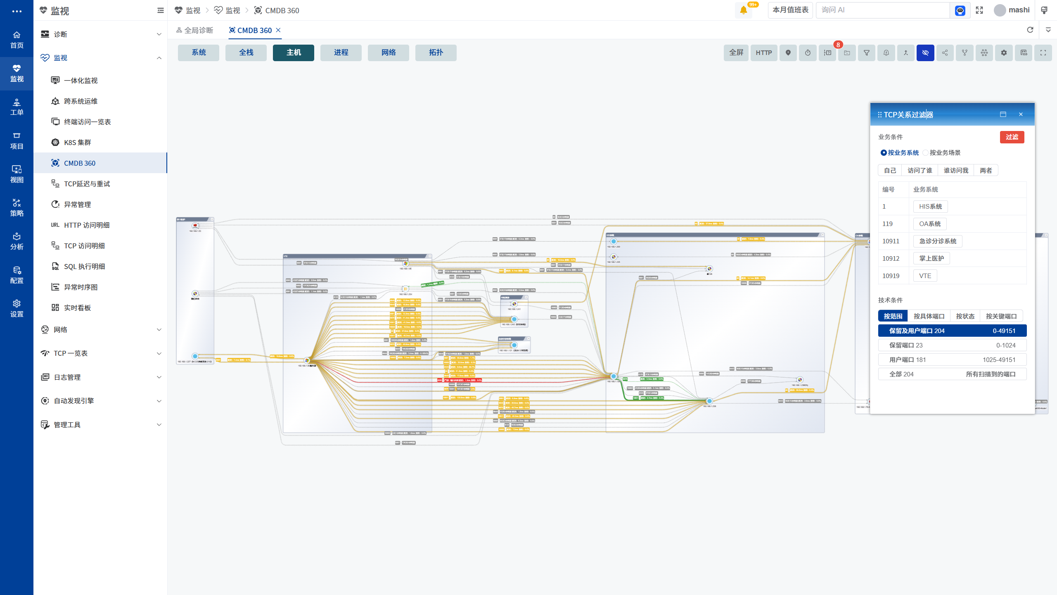Click the funnel filter icon
1057x595 pixels.
coord(867,53)
